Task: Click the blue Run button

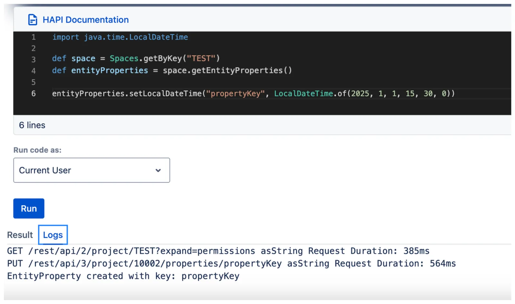Action: pos(29,208)
